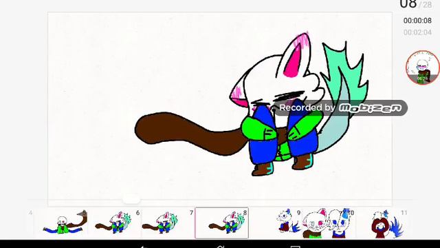Click the drawing canvas with cat character
Image resolution: width=440 pixels, height=248 pixels.
[x=220, y=109]
